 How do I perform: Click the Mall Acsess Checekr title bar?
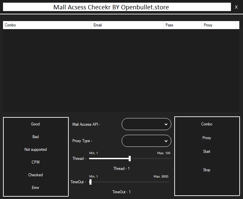pyautogui.click(x=117, y=7)
